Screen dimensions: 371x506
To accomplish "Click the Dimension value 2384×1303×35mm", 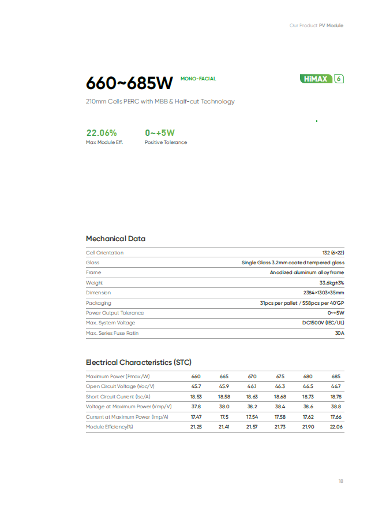I will coord(323,293).
